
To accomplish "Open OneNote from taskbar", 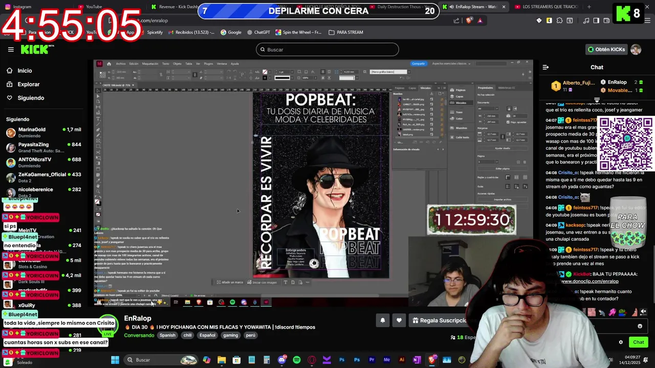I will coord(417,360).
